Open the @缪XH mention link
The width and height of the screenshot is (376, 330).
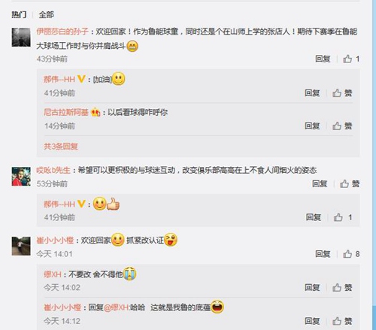click(x=117, y=307)
